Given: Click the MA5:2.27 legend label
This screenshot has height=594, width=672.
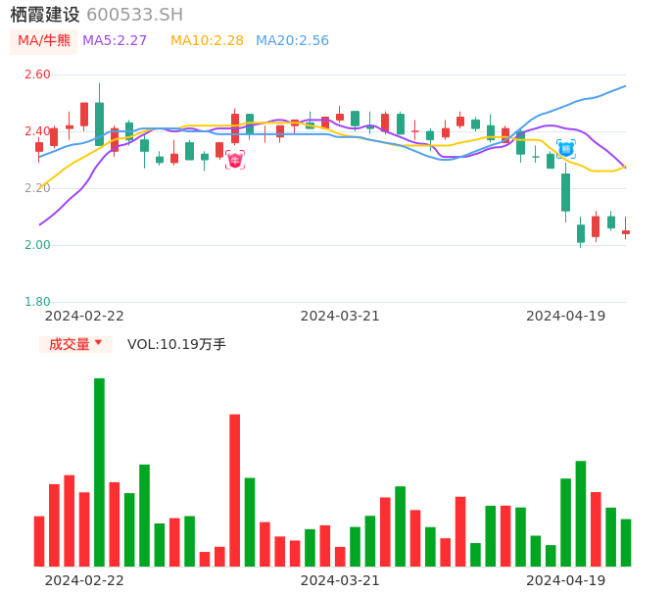Looking at the screenshot, I should pyautogui.click(x=115, y=40).
